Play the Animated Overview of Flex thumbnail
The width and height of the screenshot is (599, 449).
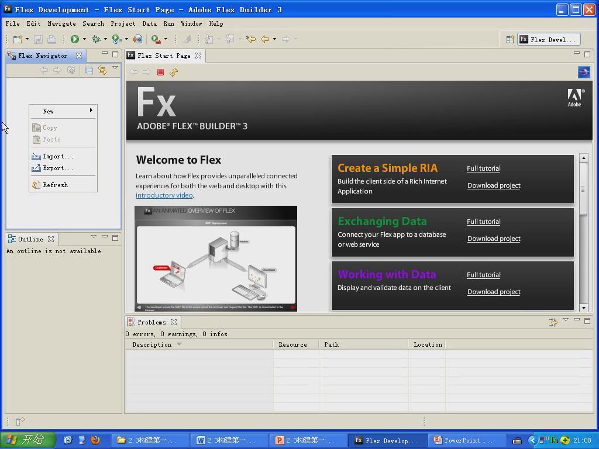216,258
